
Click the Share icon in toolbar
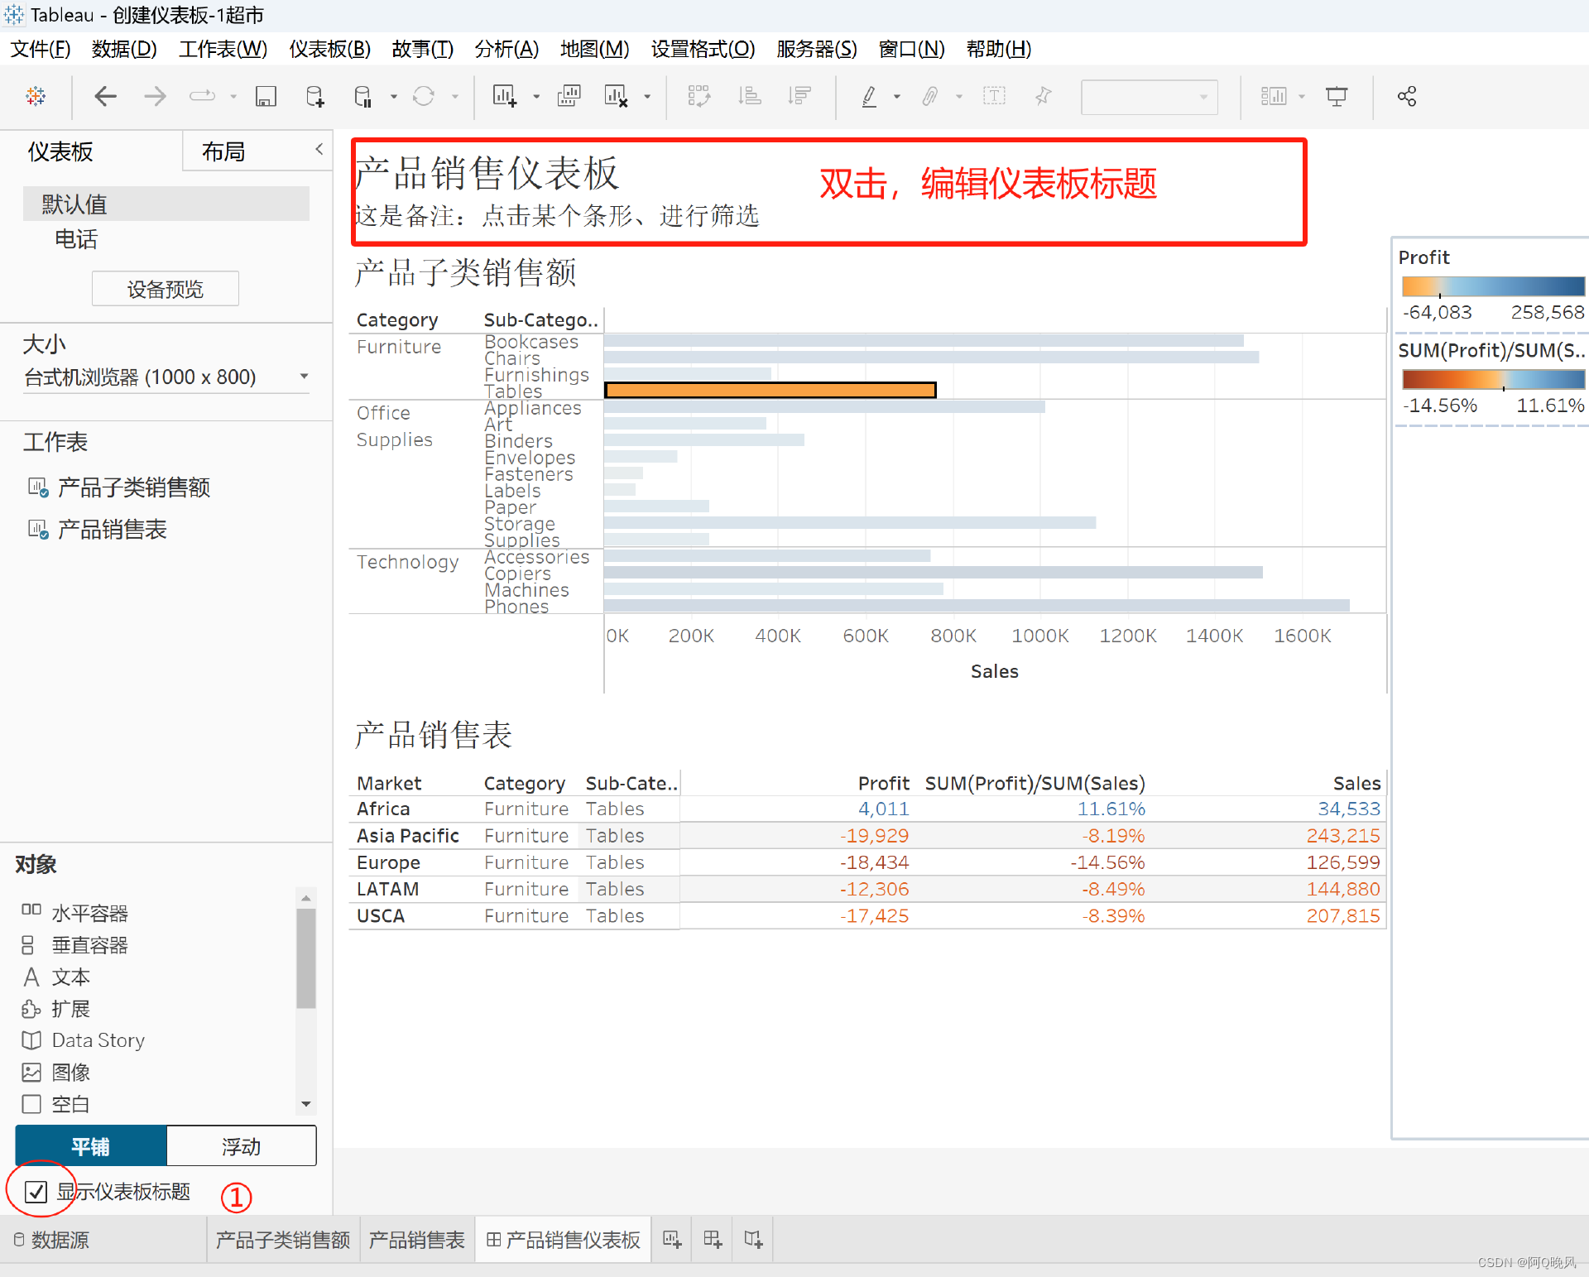coord(1406,97)
